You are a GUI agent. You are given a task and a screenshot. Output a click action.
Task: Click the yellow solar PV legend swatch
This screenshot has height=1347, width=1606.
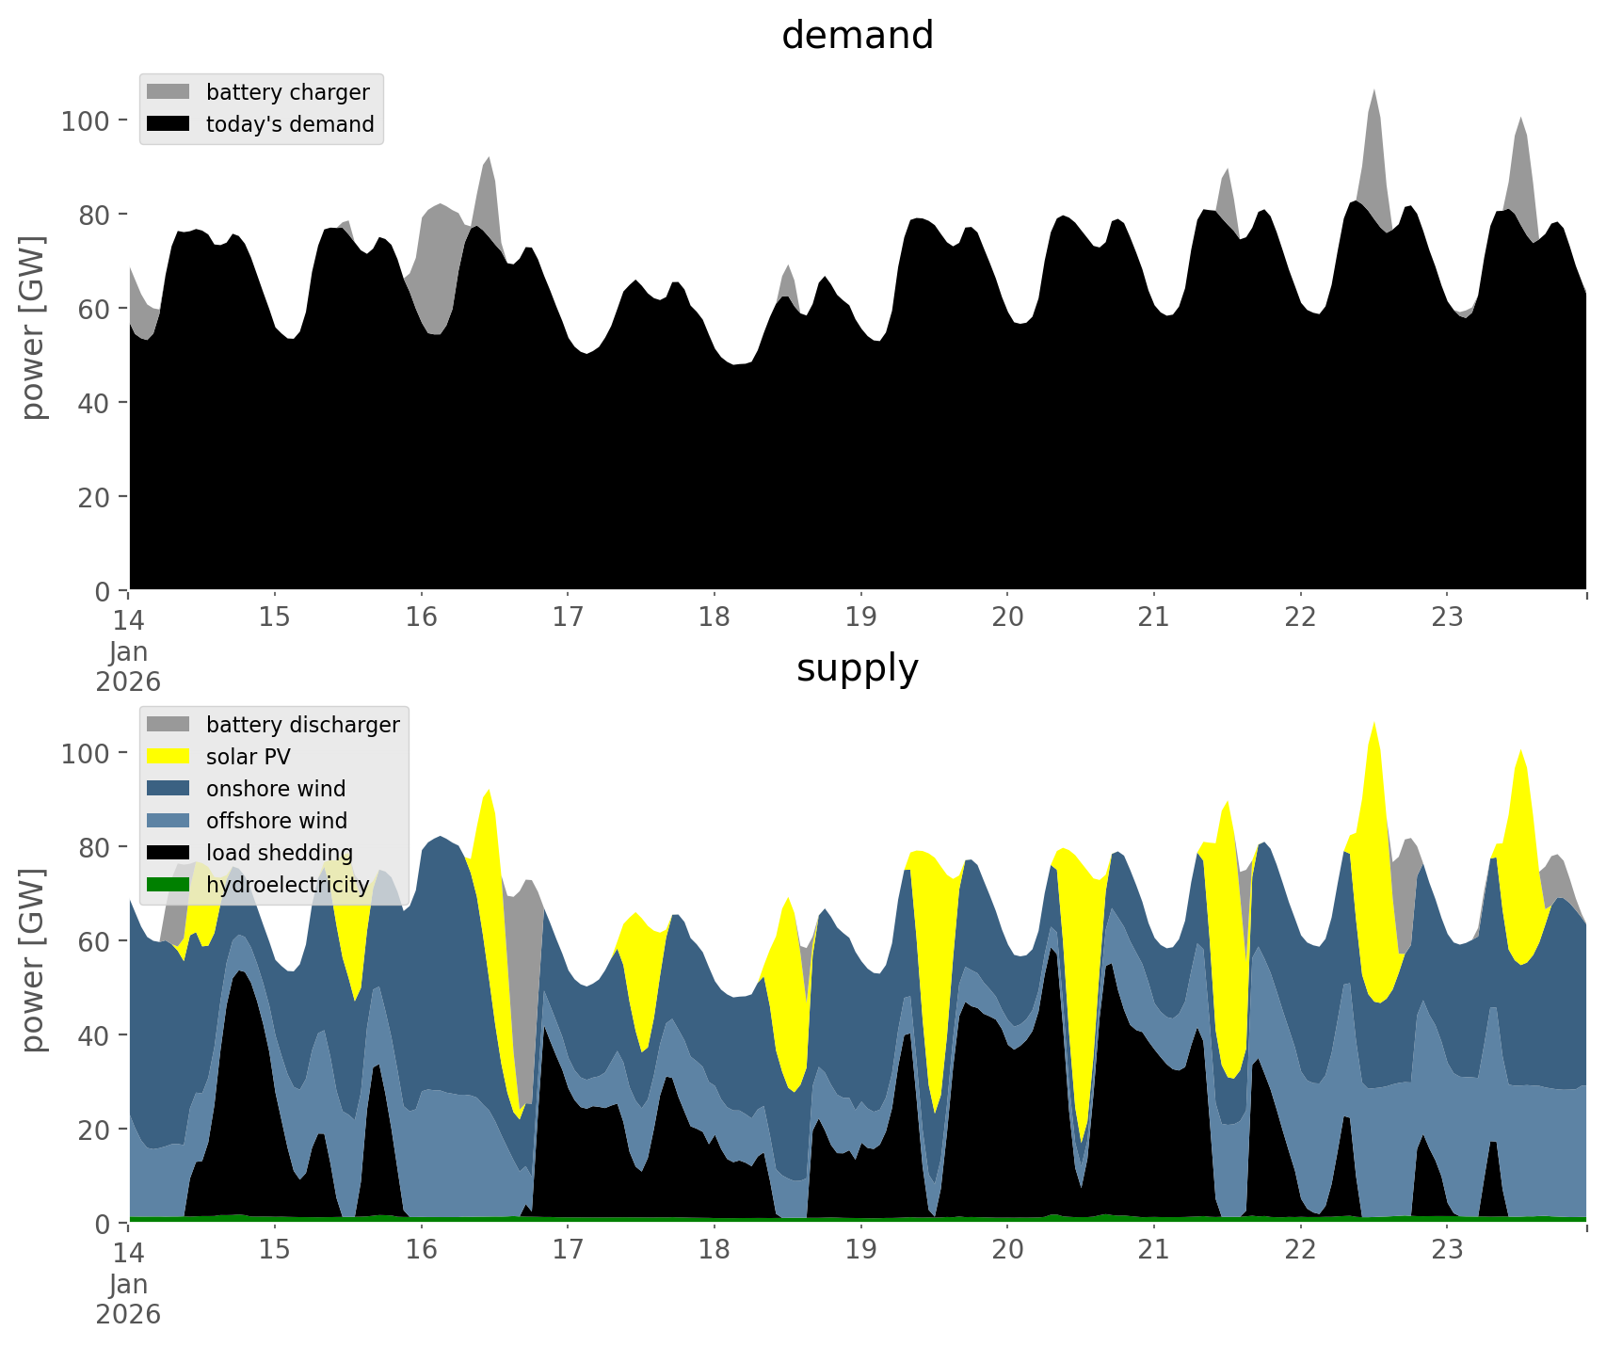[168, 757]
